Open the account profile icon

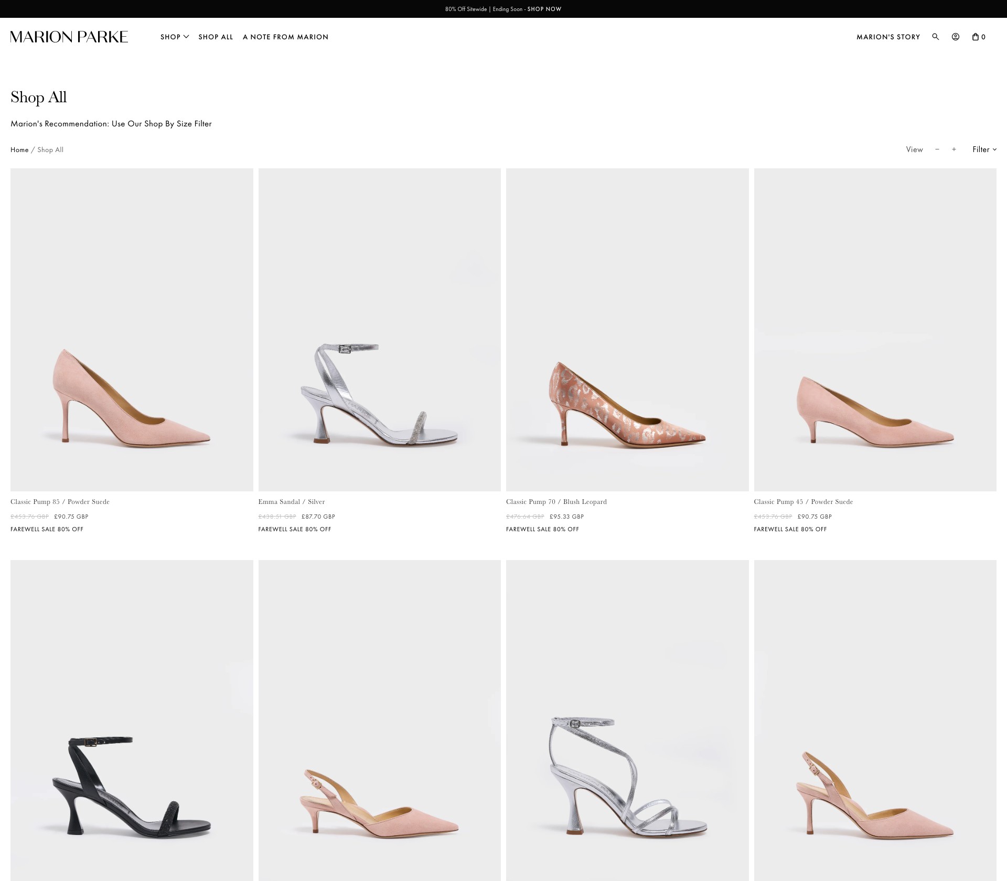(x=956, y=37)
